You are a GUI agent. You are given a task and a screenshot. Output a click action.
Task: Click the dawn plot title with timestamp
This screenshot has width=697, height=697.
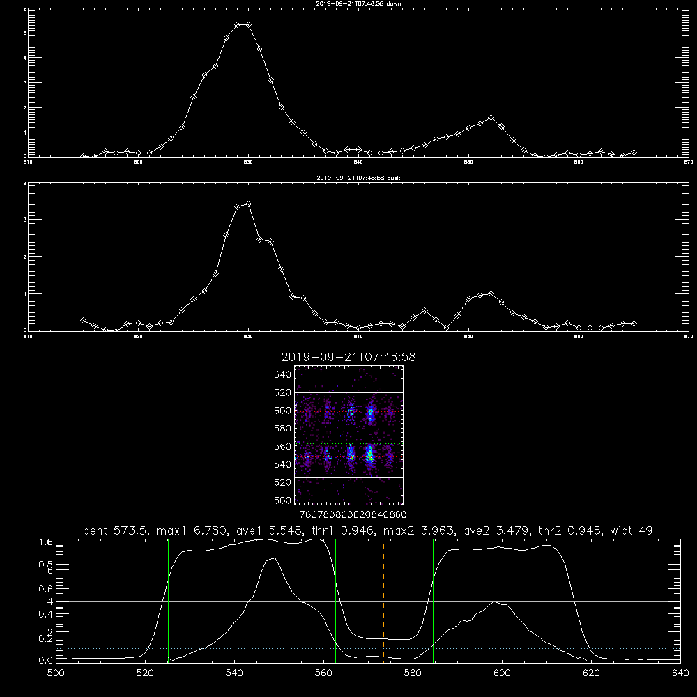tap(358, 3)
